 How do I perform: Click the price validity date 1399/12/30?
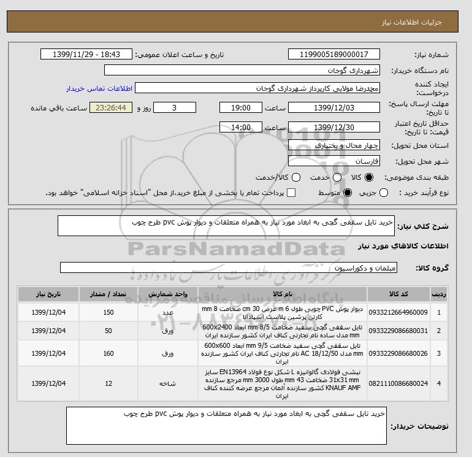pyautogui.click(x=334, y=127)
